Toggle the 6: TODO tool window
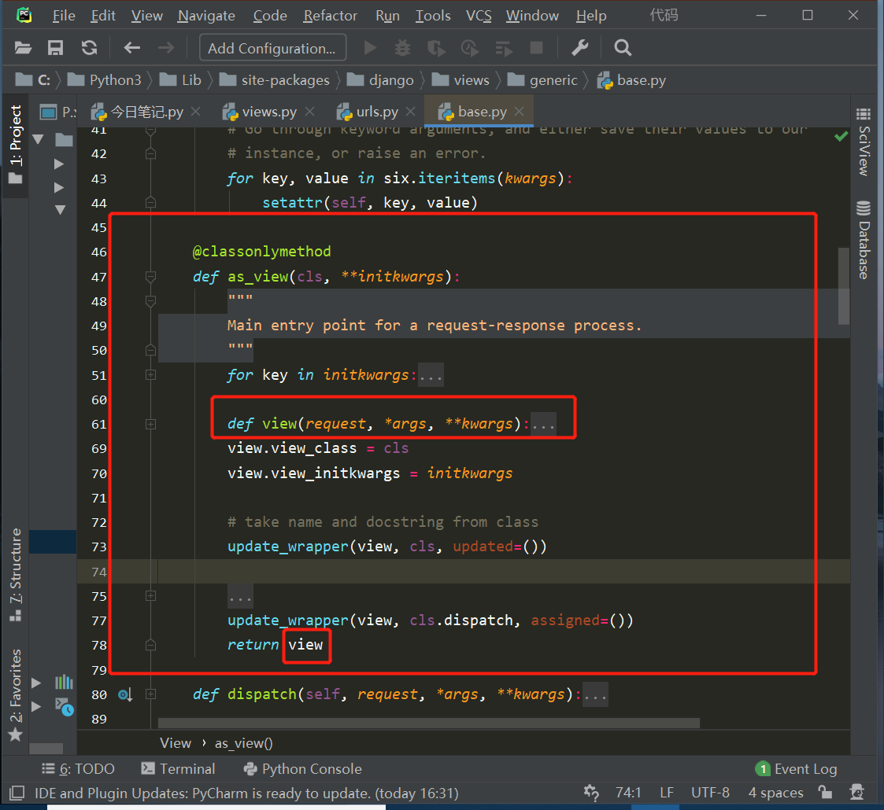The height and width of the screenshot is (810, 884). (x=79, y=769)
